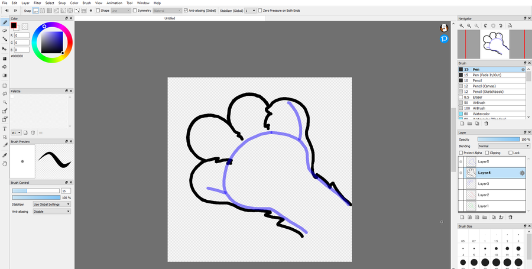Adjust layer Opacity slider
The image size is (532, 269).
498,140
